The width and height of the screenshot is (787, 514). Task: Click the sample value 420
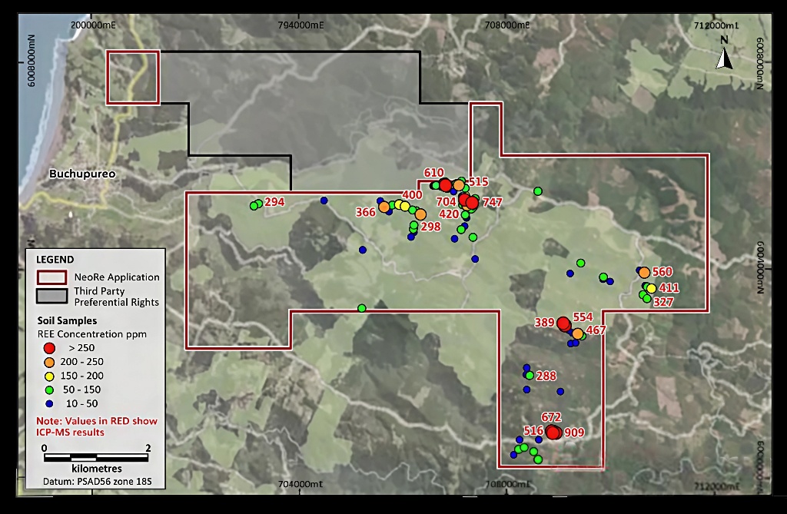tap(449, 214)
